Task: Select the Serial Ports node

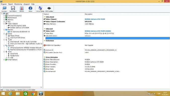Action: (14, 54)
